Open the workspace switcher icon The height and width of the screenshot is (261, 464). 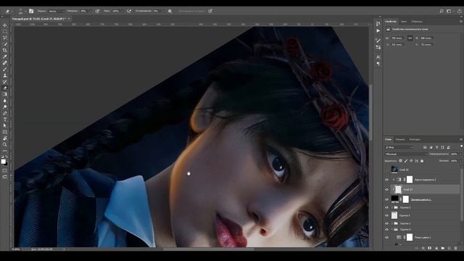click(x=449, y=11)
